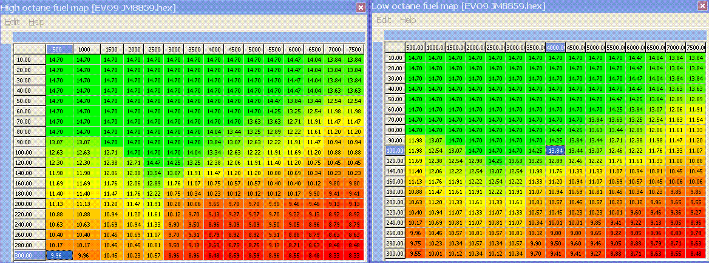Image resolution: width=709 pixels, height=263 pixels.
Task: Select 13.07 cell in Low octane row 140.00
Action: click(x=495, y=171)
